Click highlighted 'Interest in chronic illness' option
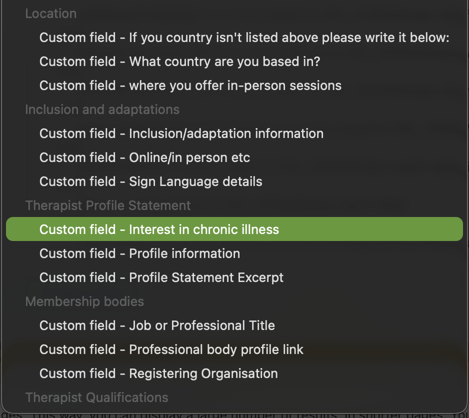The height and width of the screenshot is (418, 469). (x=159, y=229)
